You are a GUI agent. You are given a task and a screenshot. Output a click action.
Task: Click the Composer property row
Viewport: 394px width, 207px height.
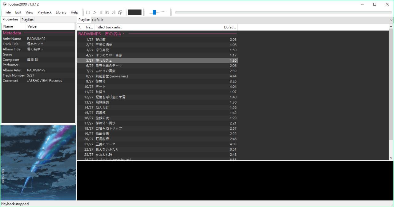point(38,59)
